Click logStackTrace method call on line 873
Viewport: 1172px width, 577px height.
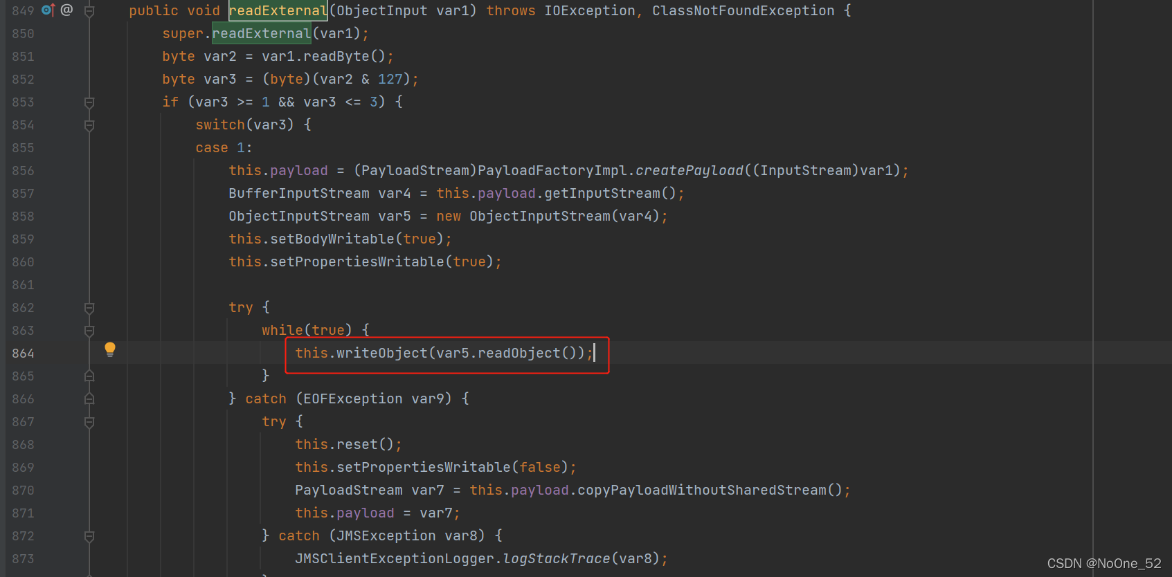pos(557,558)
